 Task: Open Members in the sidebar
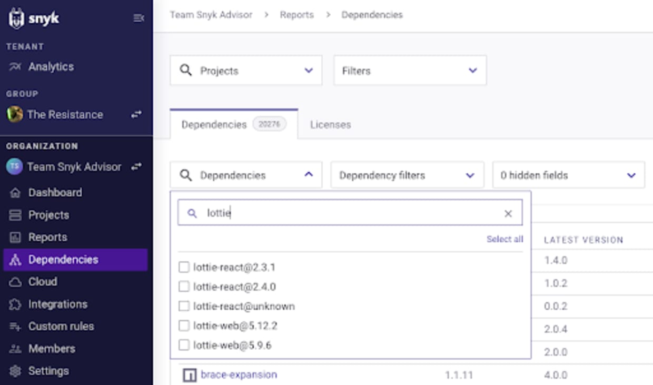[52, 349]
